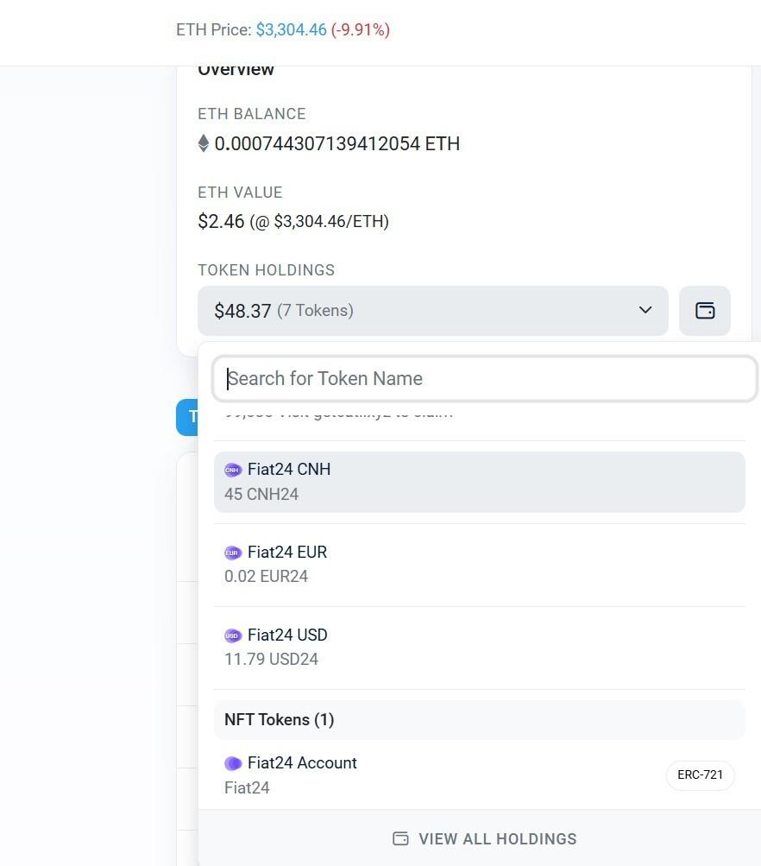This screenshot has height=866, width=761.
Task: Click the Fiat24 CNH token logo
Action: [232, 469]
